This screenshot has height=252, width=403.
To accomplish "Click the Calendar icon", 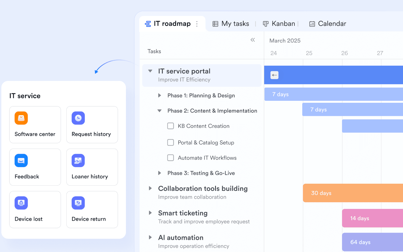I will [312, 24].
